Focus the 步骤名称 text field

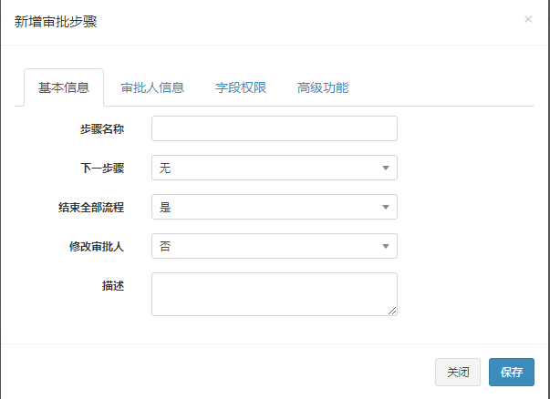274,128
